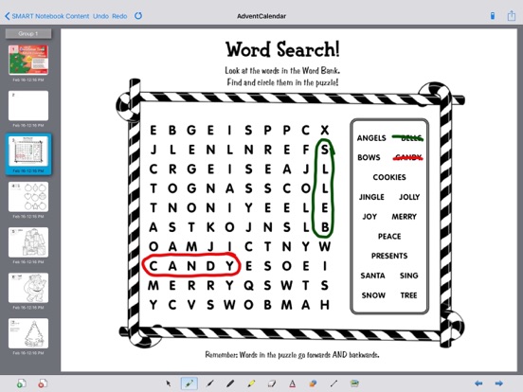Go back to SMART Notebook Content
The height and width of the screenshot is (392, 523).
47,16
